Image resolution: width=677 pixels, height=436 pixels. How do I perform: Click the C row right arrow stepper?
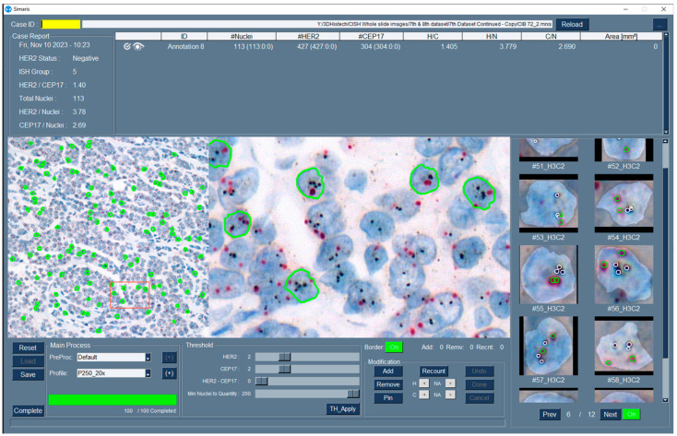(450, 395)
